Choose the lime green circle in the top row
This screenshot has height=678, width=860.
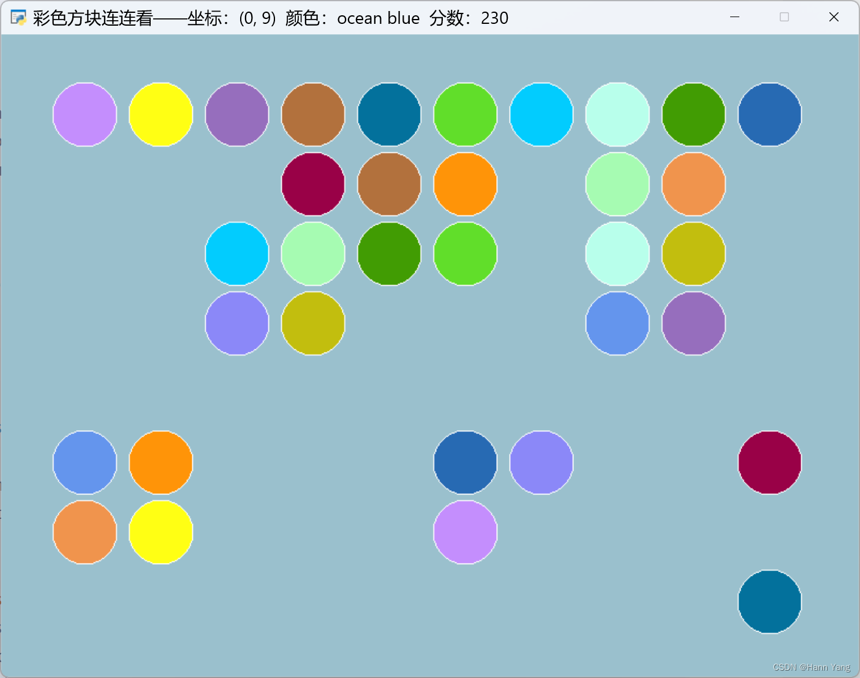466,114
